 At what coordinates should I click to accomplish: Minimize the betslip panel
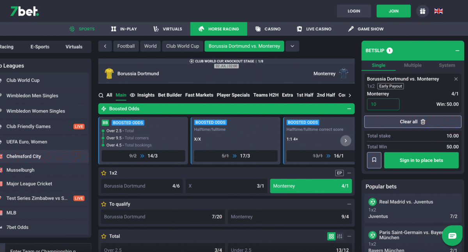click(x=457, y=51)
